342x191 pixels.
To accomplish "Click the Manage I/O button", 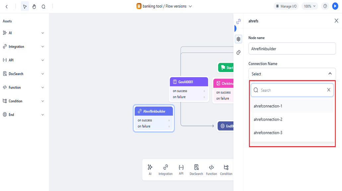I will coord(286,6).
